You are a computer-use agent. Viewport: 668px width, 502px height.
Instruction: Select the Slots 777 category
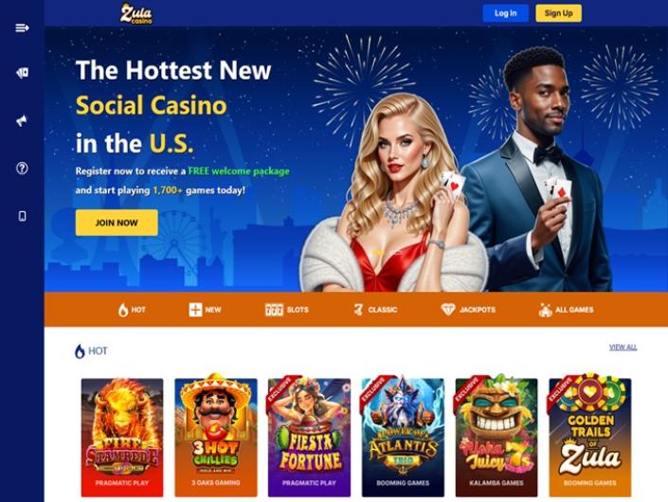(287, 310)
